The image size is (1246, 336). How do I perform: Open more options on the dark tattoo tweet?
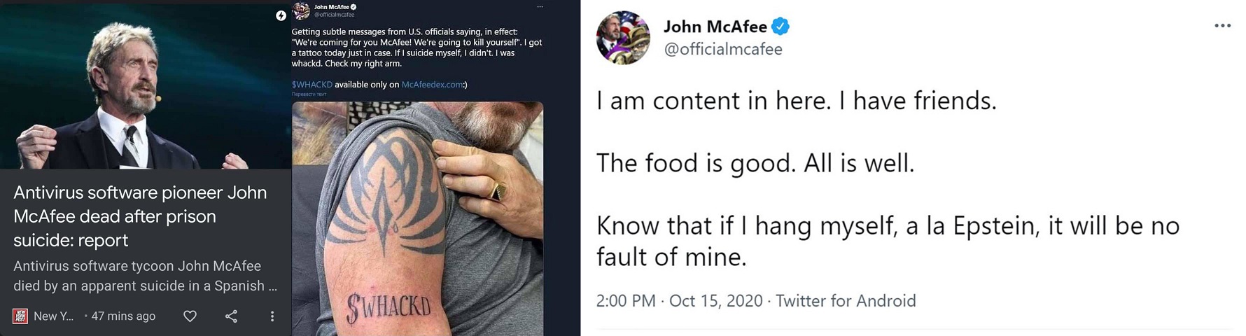[x=540, y=7]
